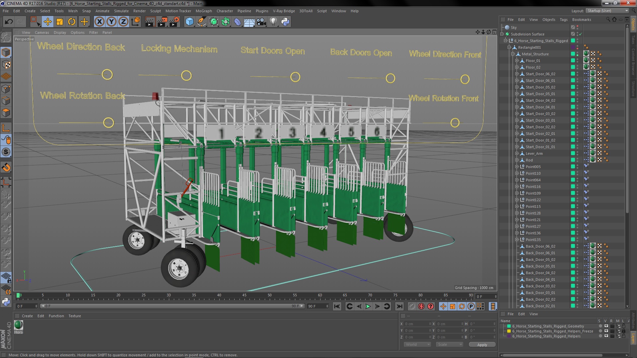Click Back Doors Open slider knob
The image size is (637, 358).
(x=390, y=78)
